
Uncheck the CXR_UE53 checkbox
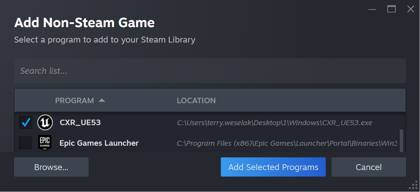(26, 122)
